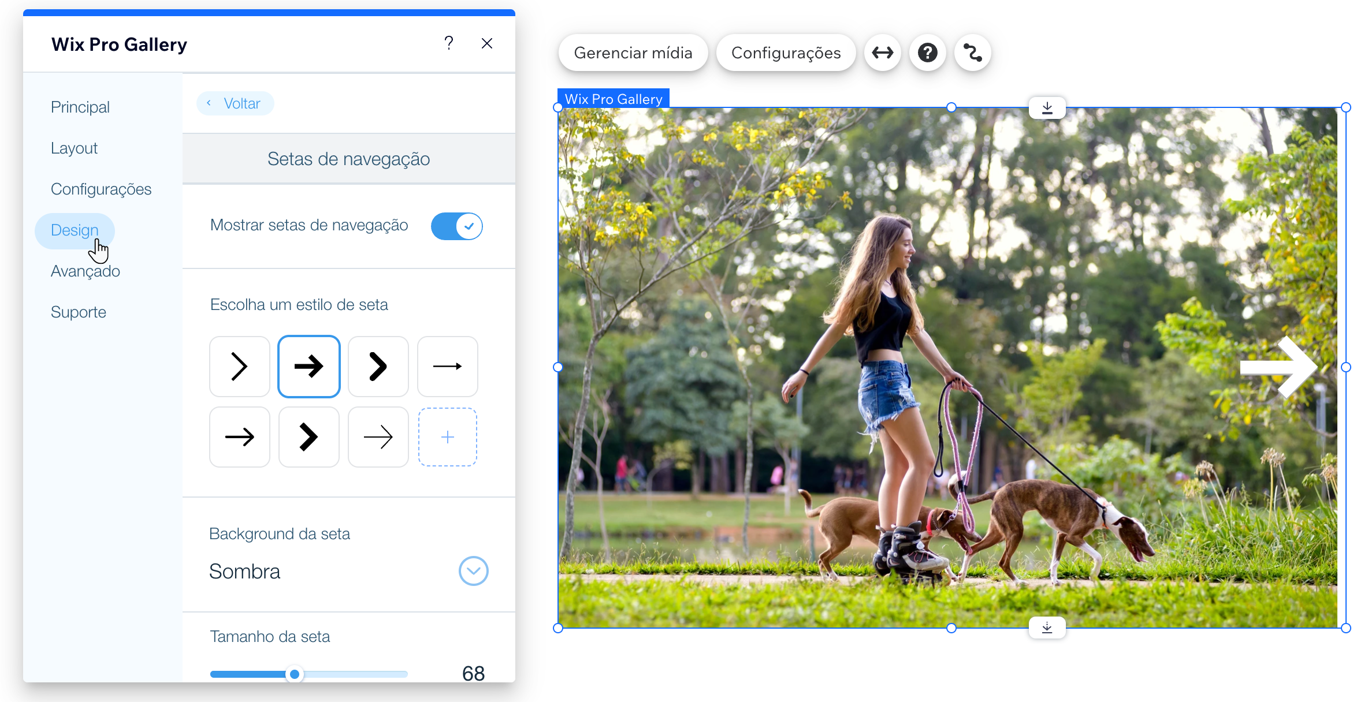The image size is (1368, 702).
Task: Choose the thin arrow with open head
Action: coord(378,437)
